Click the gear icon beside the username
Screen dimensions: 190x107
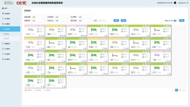coord(187,3)
